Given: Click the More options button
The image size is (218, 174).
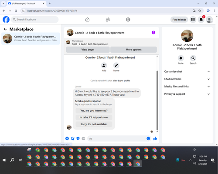Looking at the screenshot, I should 133,50.
